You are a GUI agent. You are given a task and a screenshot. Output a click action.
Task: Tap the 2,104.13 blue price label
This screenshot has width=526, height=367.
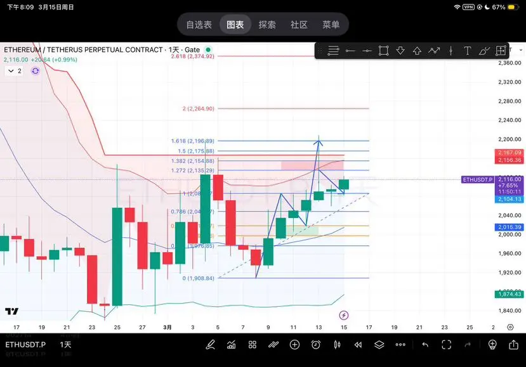[510, 199]
